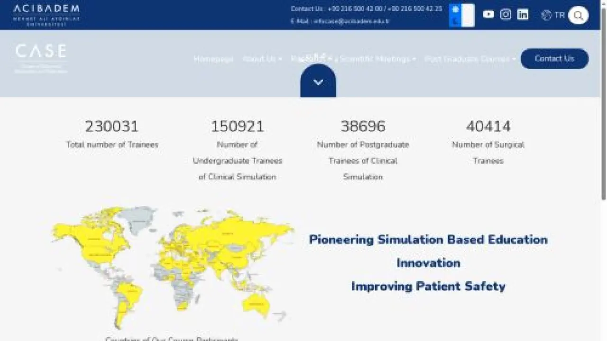
Task: Click the "Number of Undergraduate Trainees" label
Action: (237, 161)
